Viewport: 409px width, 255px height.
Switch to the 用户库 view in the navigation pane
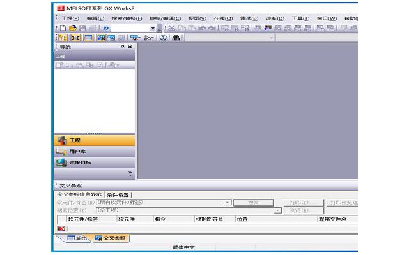click(x=95, y=152)
